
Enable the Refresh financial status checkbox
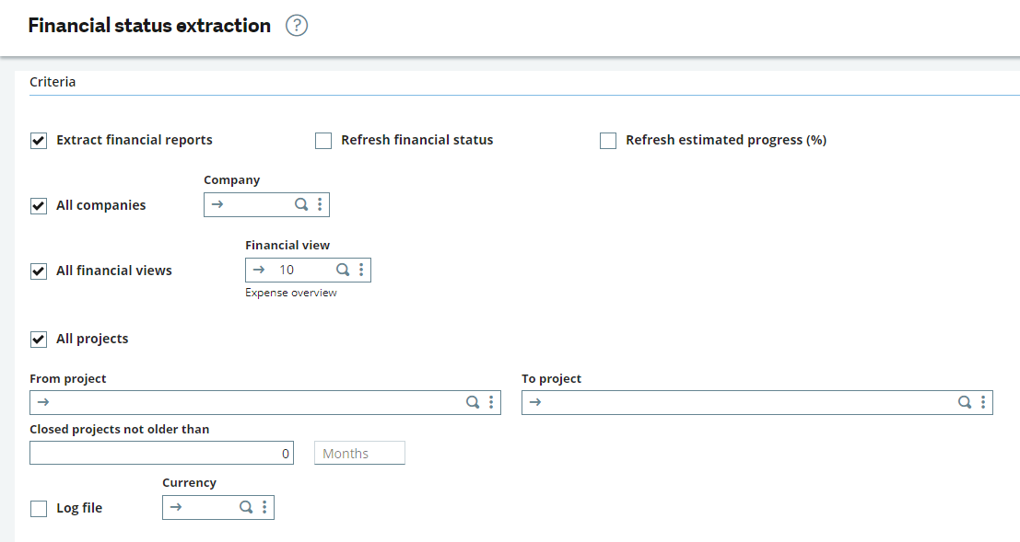[x=323, y=141]
